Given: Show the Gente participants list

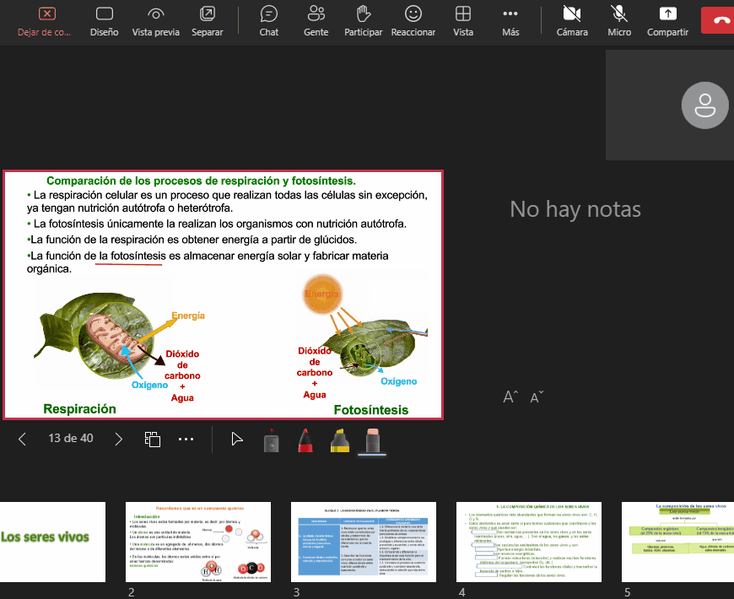Looking at the screenshot, I should (316, 22).
